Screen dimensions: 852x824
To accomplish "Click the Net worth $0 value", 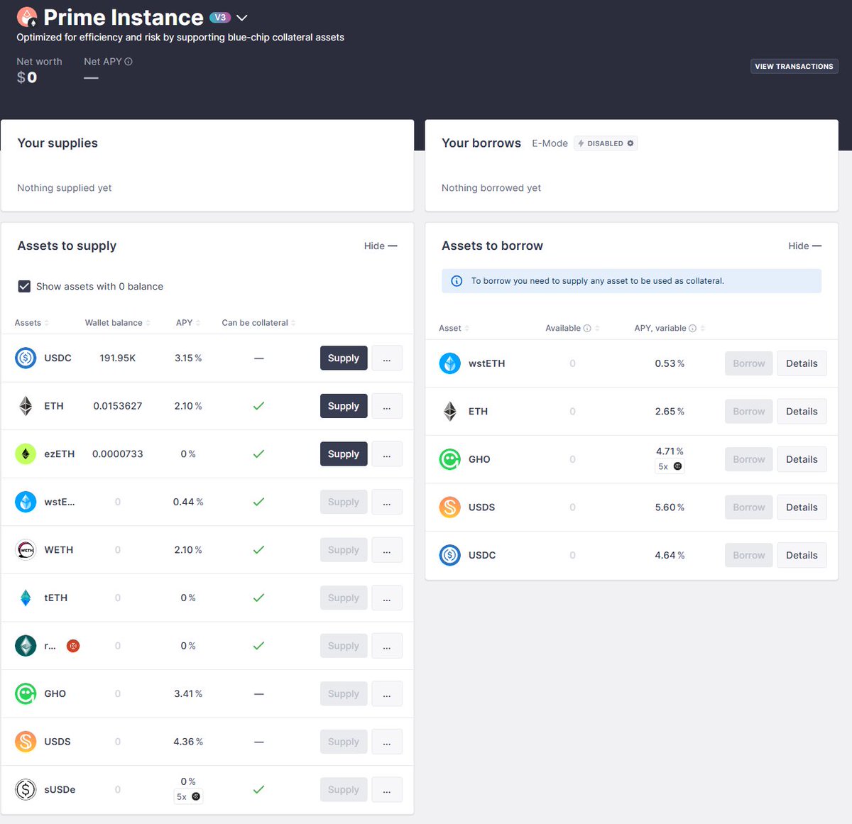I will coord(27,77).
